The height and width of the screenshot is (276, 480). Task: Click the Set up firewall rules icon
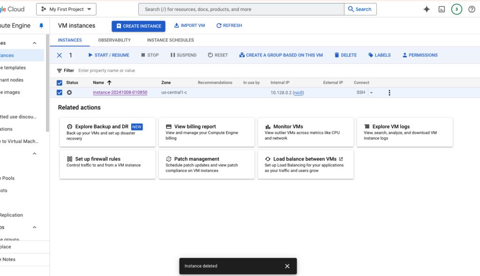point(69,159)
